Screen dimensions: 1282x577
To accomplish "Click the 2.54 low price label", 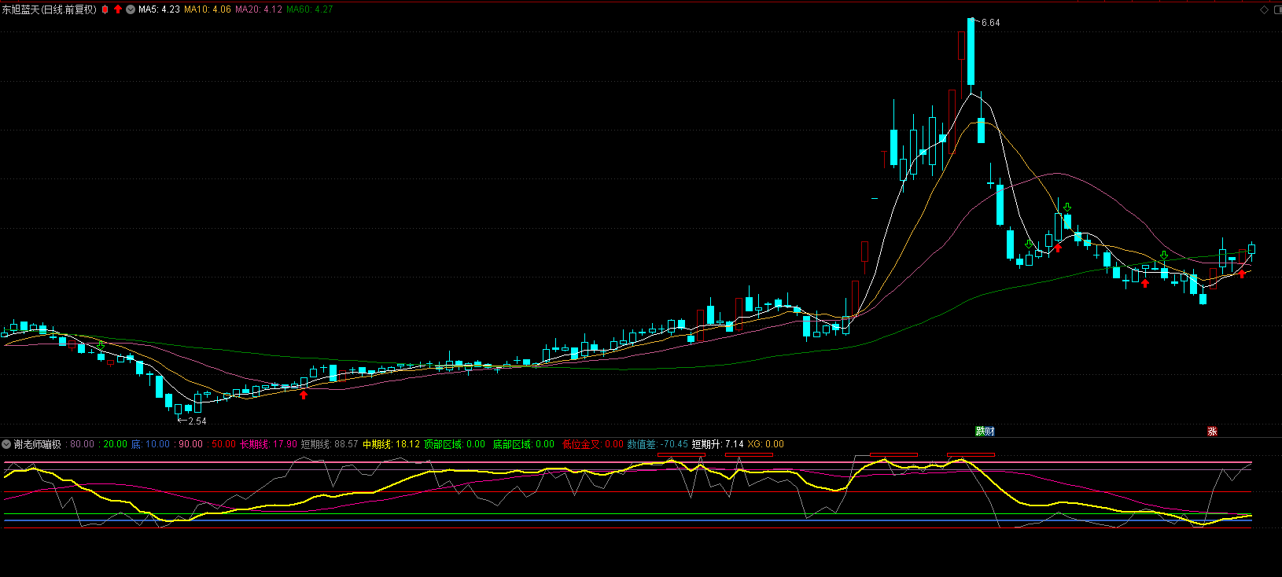I will pyautogui.click(x=197, y=421).
